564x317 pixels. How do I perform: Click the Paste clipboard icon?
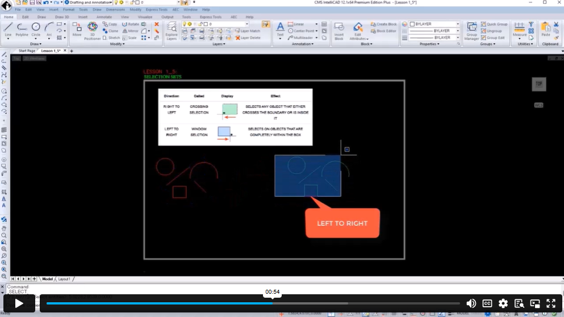click(546, 29)
